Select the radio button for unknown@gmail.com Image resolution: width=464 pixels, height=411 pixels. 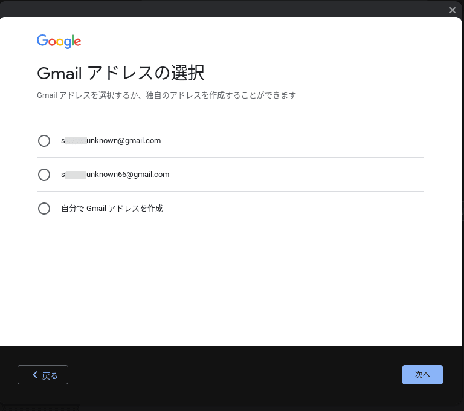pyautogui.click(x=44, y=141)
